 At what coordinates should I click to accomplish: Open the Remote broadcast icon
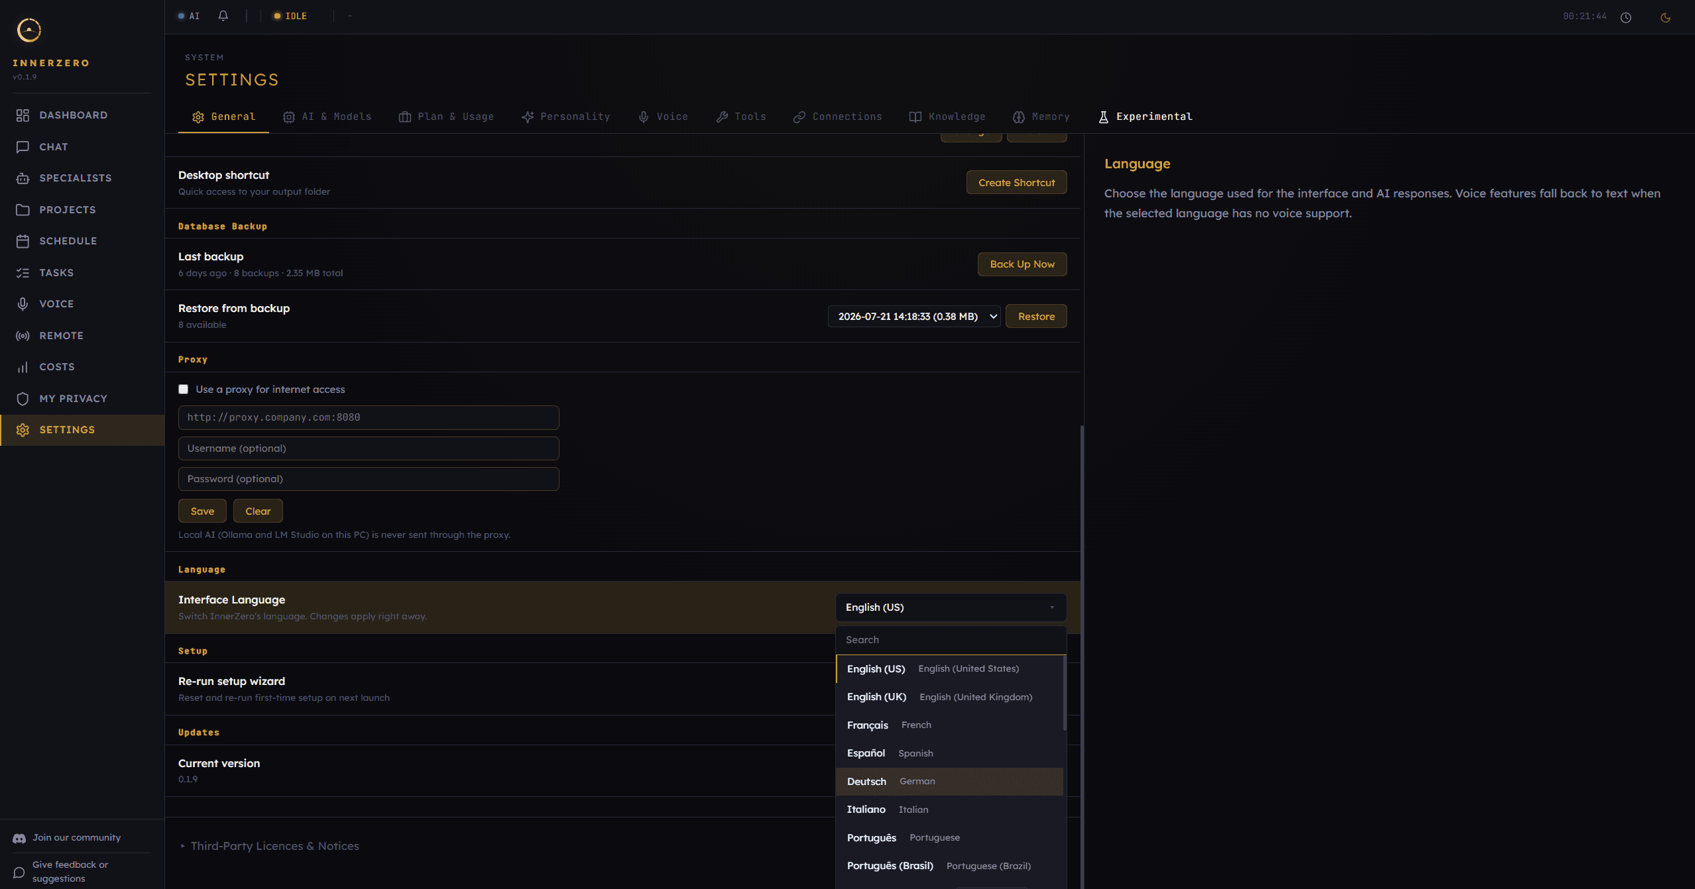23,336
